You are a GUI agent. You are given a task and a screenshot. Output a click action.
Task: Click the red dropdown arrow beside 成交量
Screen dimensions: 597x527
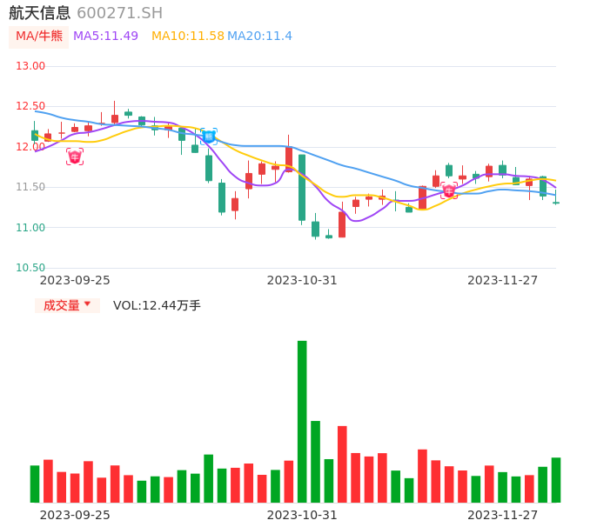(x=87, y=304)
